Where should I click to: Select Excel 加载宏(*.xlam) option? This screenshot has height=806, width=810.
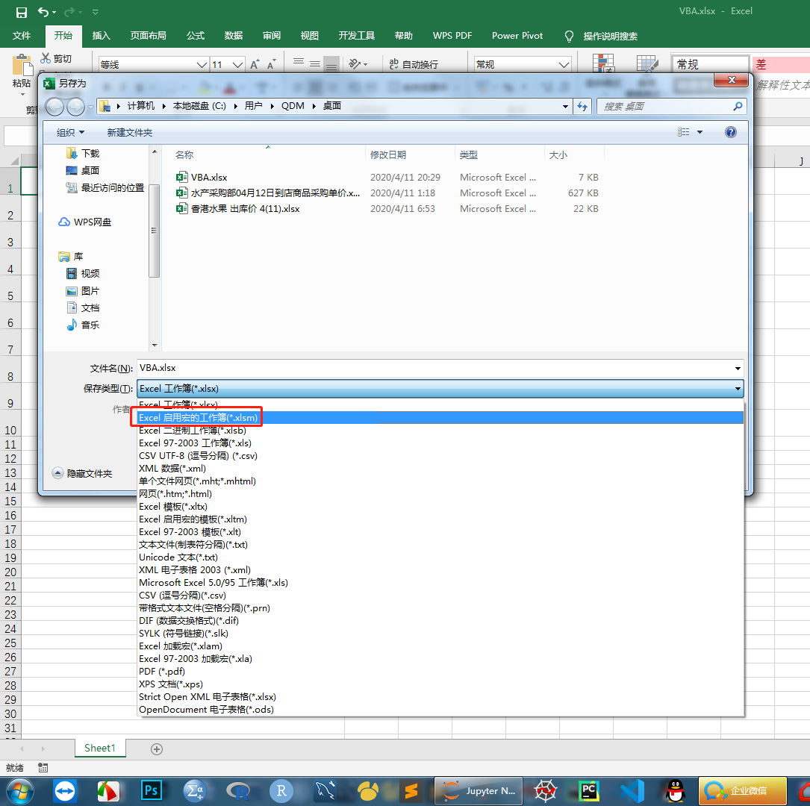pyautogui.click(x=440, y=646)
